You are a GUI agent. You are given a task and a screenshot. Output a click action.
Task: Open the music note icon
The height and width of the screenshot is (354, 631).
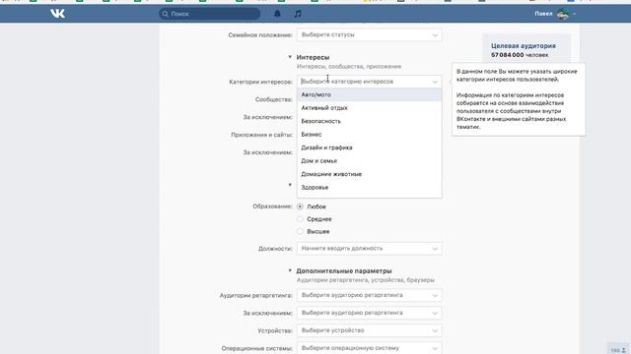298,14
